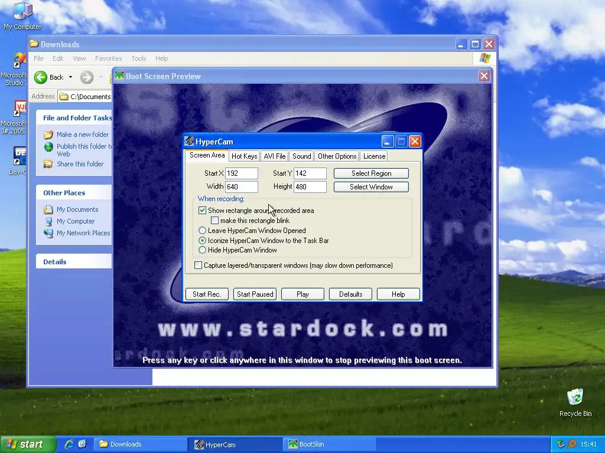605x453 pixels.
Task: Click the Start Rec. button
Action: coord(207,294)
